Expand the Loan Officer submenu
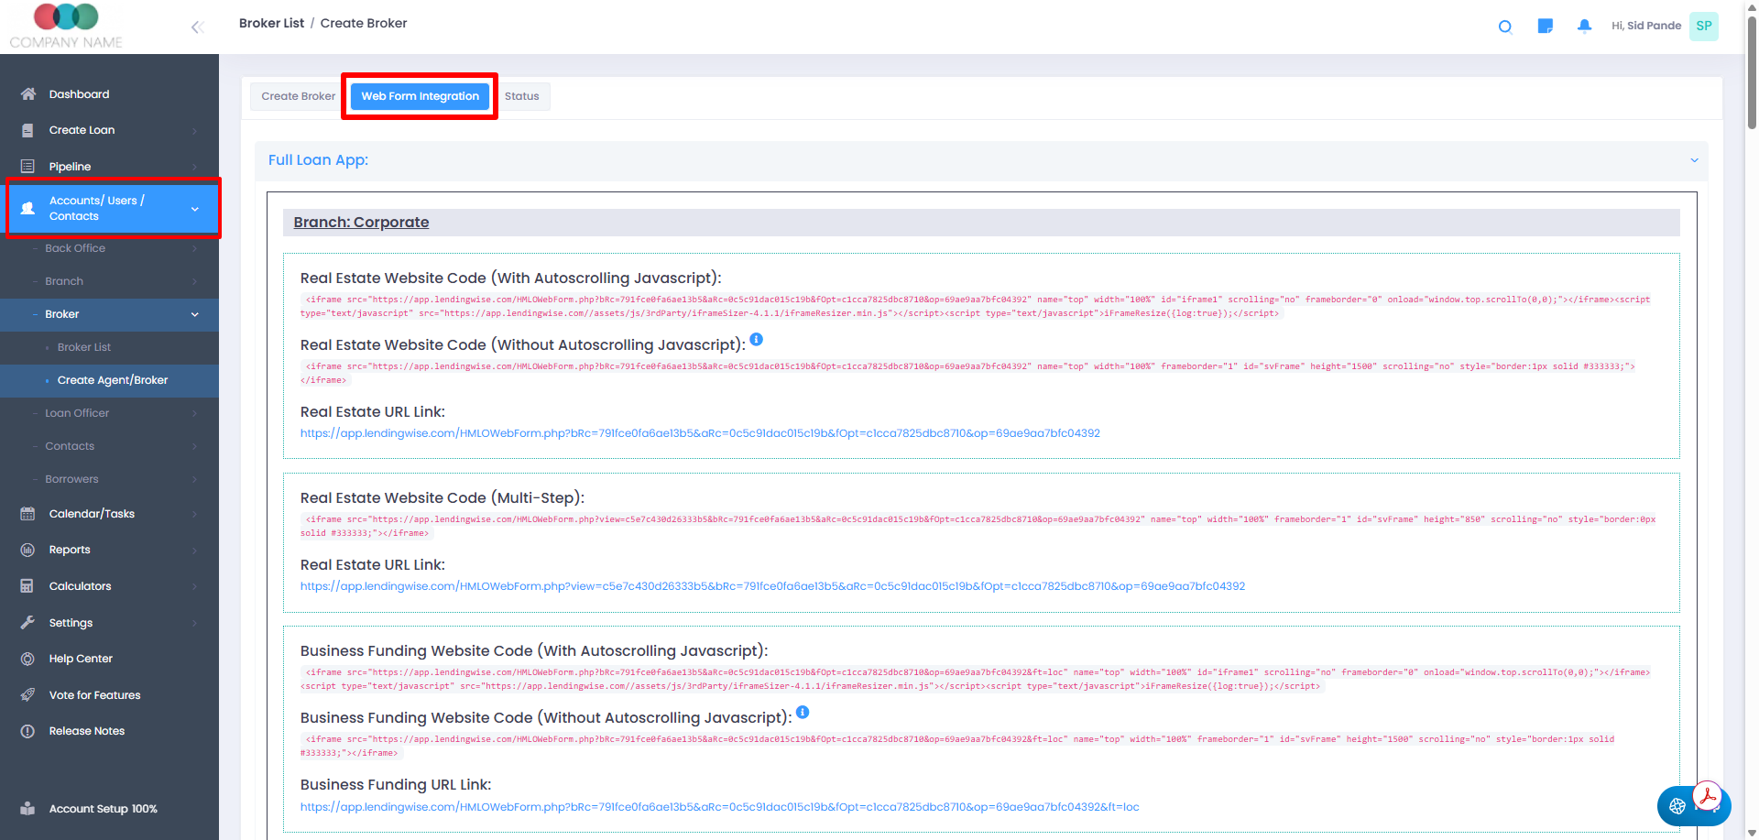This screenshot has width=1759, height=840. coord(194,413)
